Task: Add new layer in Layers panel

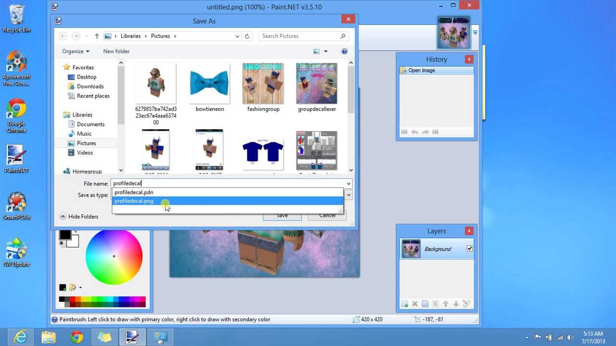Action: pos(404,304)
